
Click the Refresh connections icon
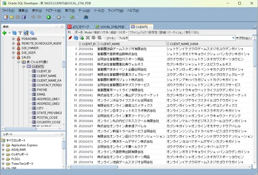14,33
